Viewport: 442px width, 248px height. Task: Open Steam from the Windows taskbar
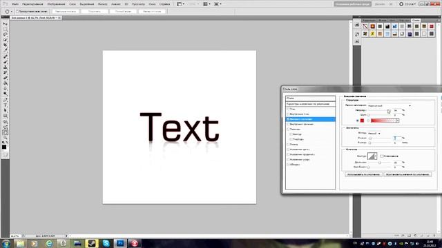(92, 243)
